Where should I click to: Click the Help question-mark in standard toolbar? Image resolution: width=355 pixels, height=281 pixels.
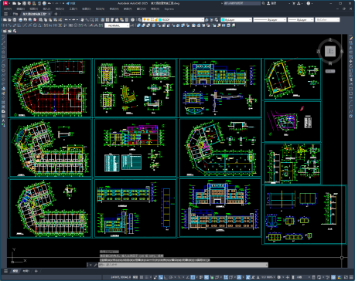coord(132,19)
